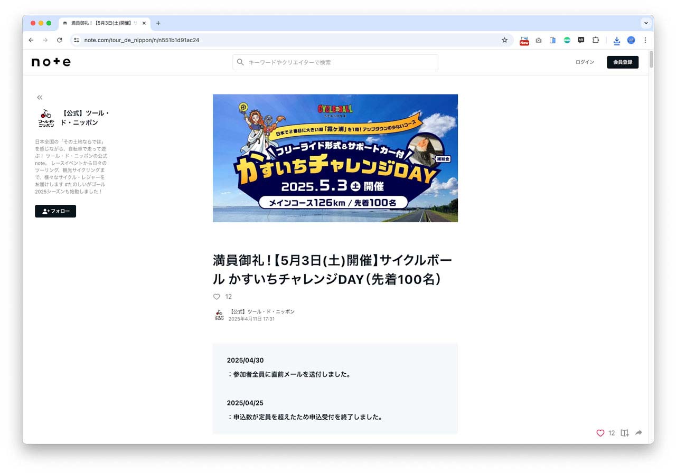Follow the creator with フォロー button

coord(55,211)
